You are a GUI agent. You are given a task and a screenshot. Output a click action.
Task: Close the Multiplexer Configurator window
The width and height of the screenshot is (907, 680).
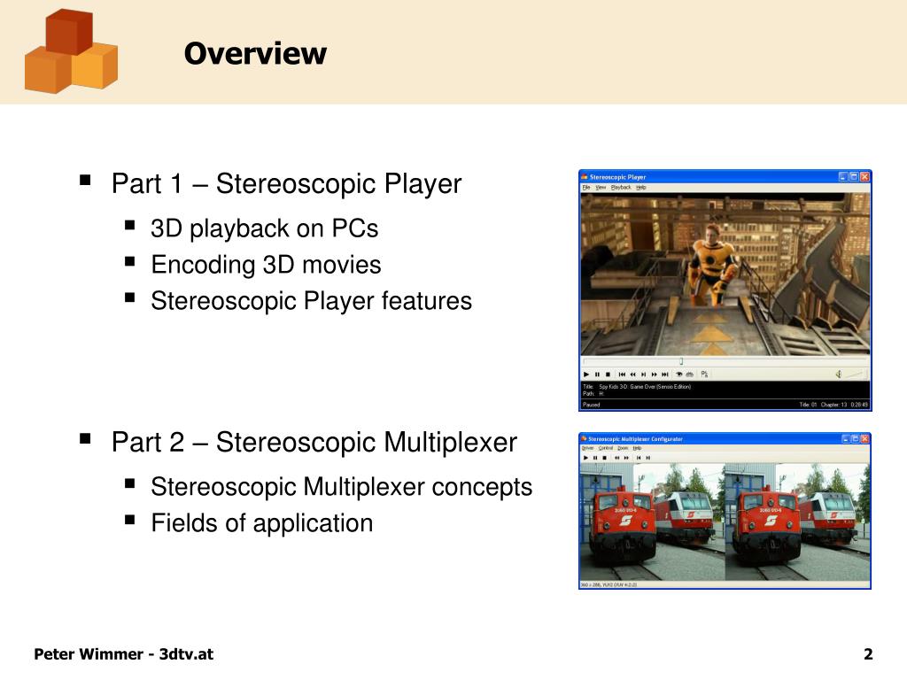click(x=864, y=439)
